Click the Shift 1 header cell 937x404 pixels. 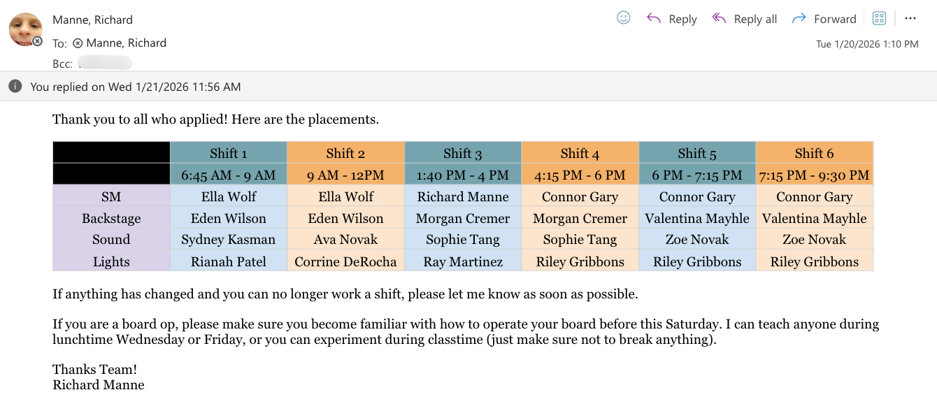pos(229,153)
